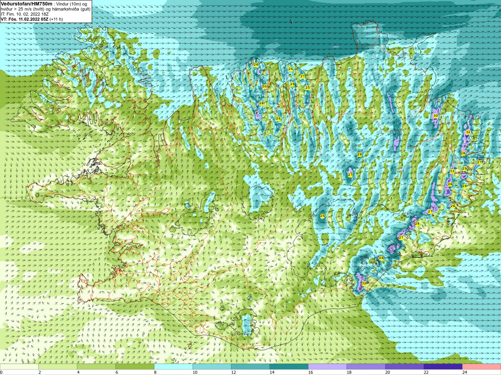This screenshot has height=375, width=501.
Task: Click the legend tick label "8"
Action: point(155,372)
